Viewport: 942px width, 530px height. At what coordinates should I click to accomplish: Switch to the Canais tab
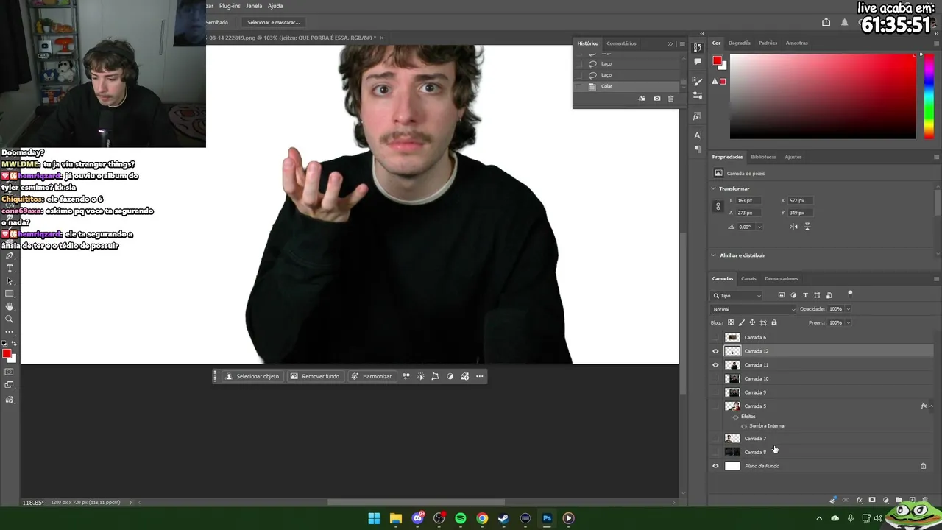(x=748, y=279)
